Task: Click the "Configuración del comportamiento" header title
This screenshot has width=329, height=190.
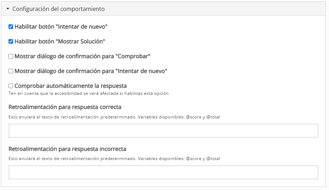Action: (x=58, y=9)
